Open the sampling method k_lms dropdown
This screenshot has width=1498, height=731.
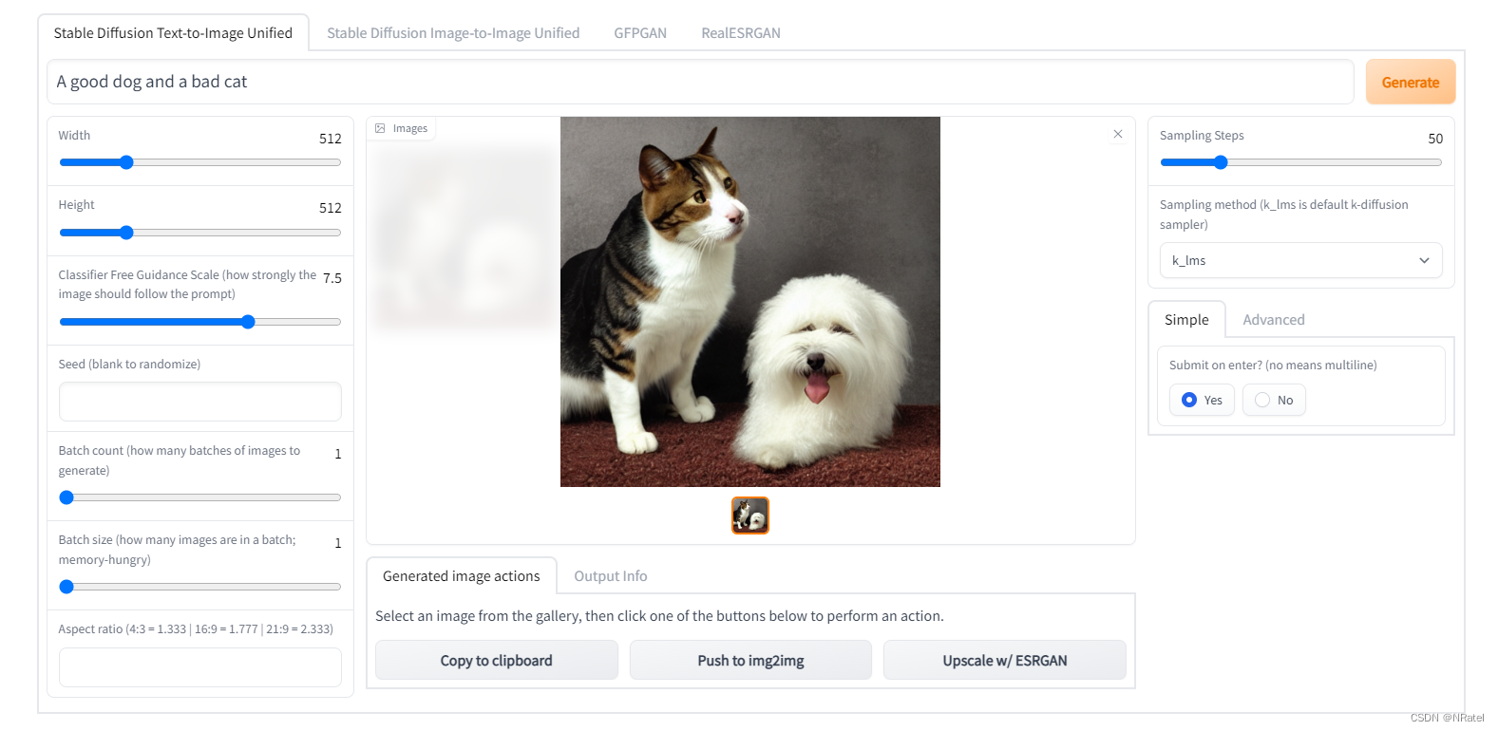tap(1300, 260)
